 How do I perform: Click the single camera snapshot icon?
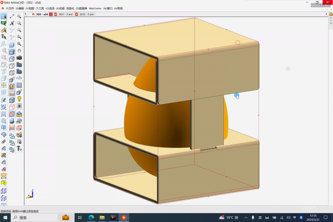coord(19,57)
